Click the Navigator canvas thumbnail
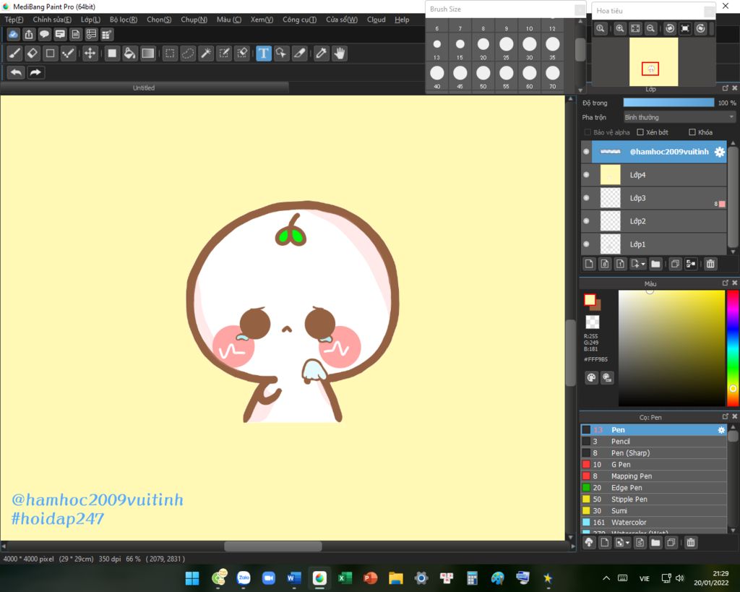 (x=653, y=61)
